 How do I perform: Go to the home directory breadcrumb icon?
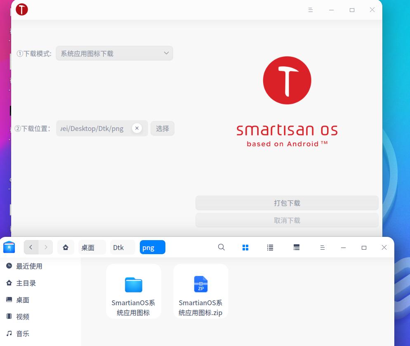point(66,247)
